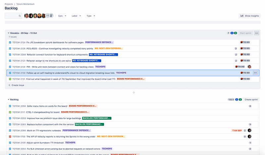Click the story icon of TOTEM-2131

pyautogui.click(x=10, y=79)
